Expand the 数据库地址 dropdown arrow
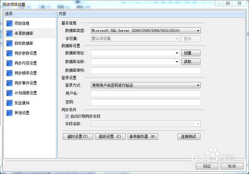Image resolution: width=249 pixels, height=174 pixels. [177, 53]
